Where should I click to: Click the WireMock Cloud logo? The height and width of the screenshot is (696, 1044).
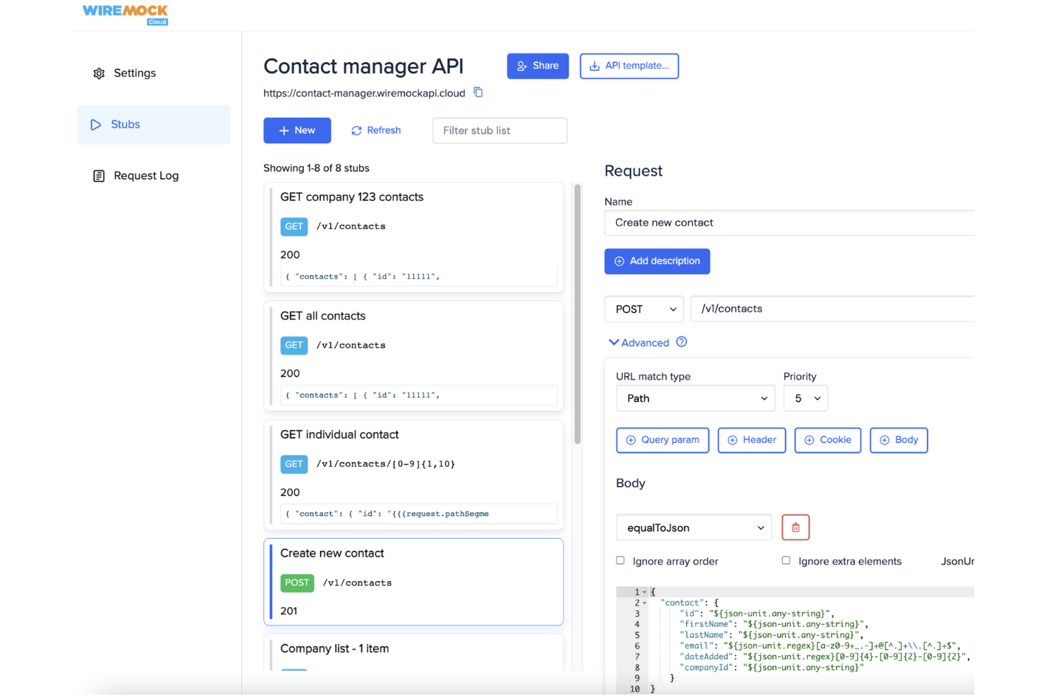[125, 13]
